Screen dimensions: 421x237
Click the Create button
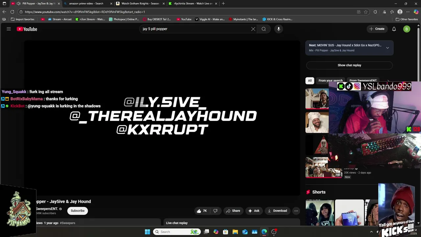coord(377,29)
